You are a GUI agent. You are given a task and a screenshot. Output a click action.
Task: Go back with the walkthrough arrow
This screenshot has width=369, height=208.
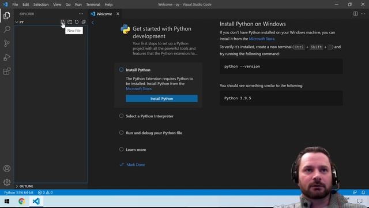click(x=93, y=23)
